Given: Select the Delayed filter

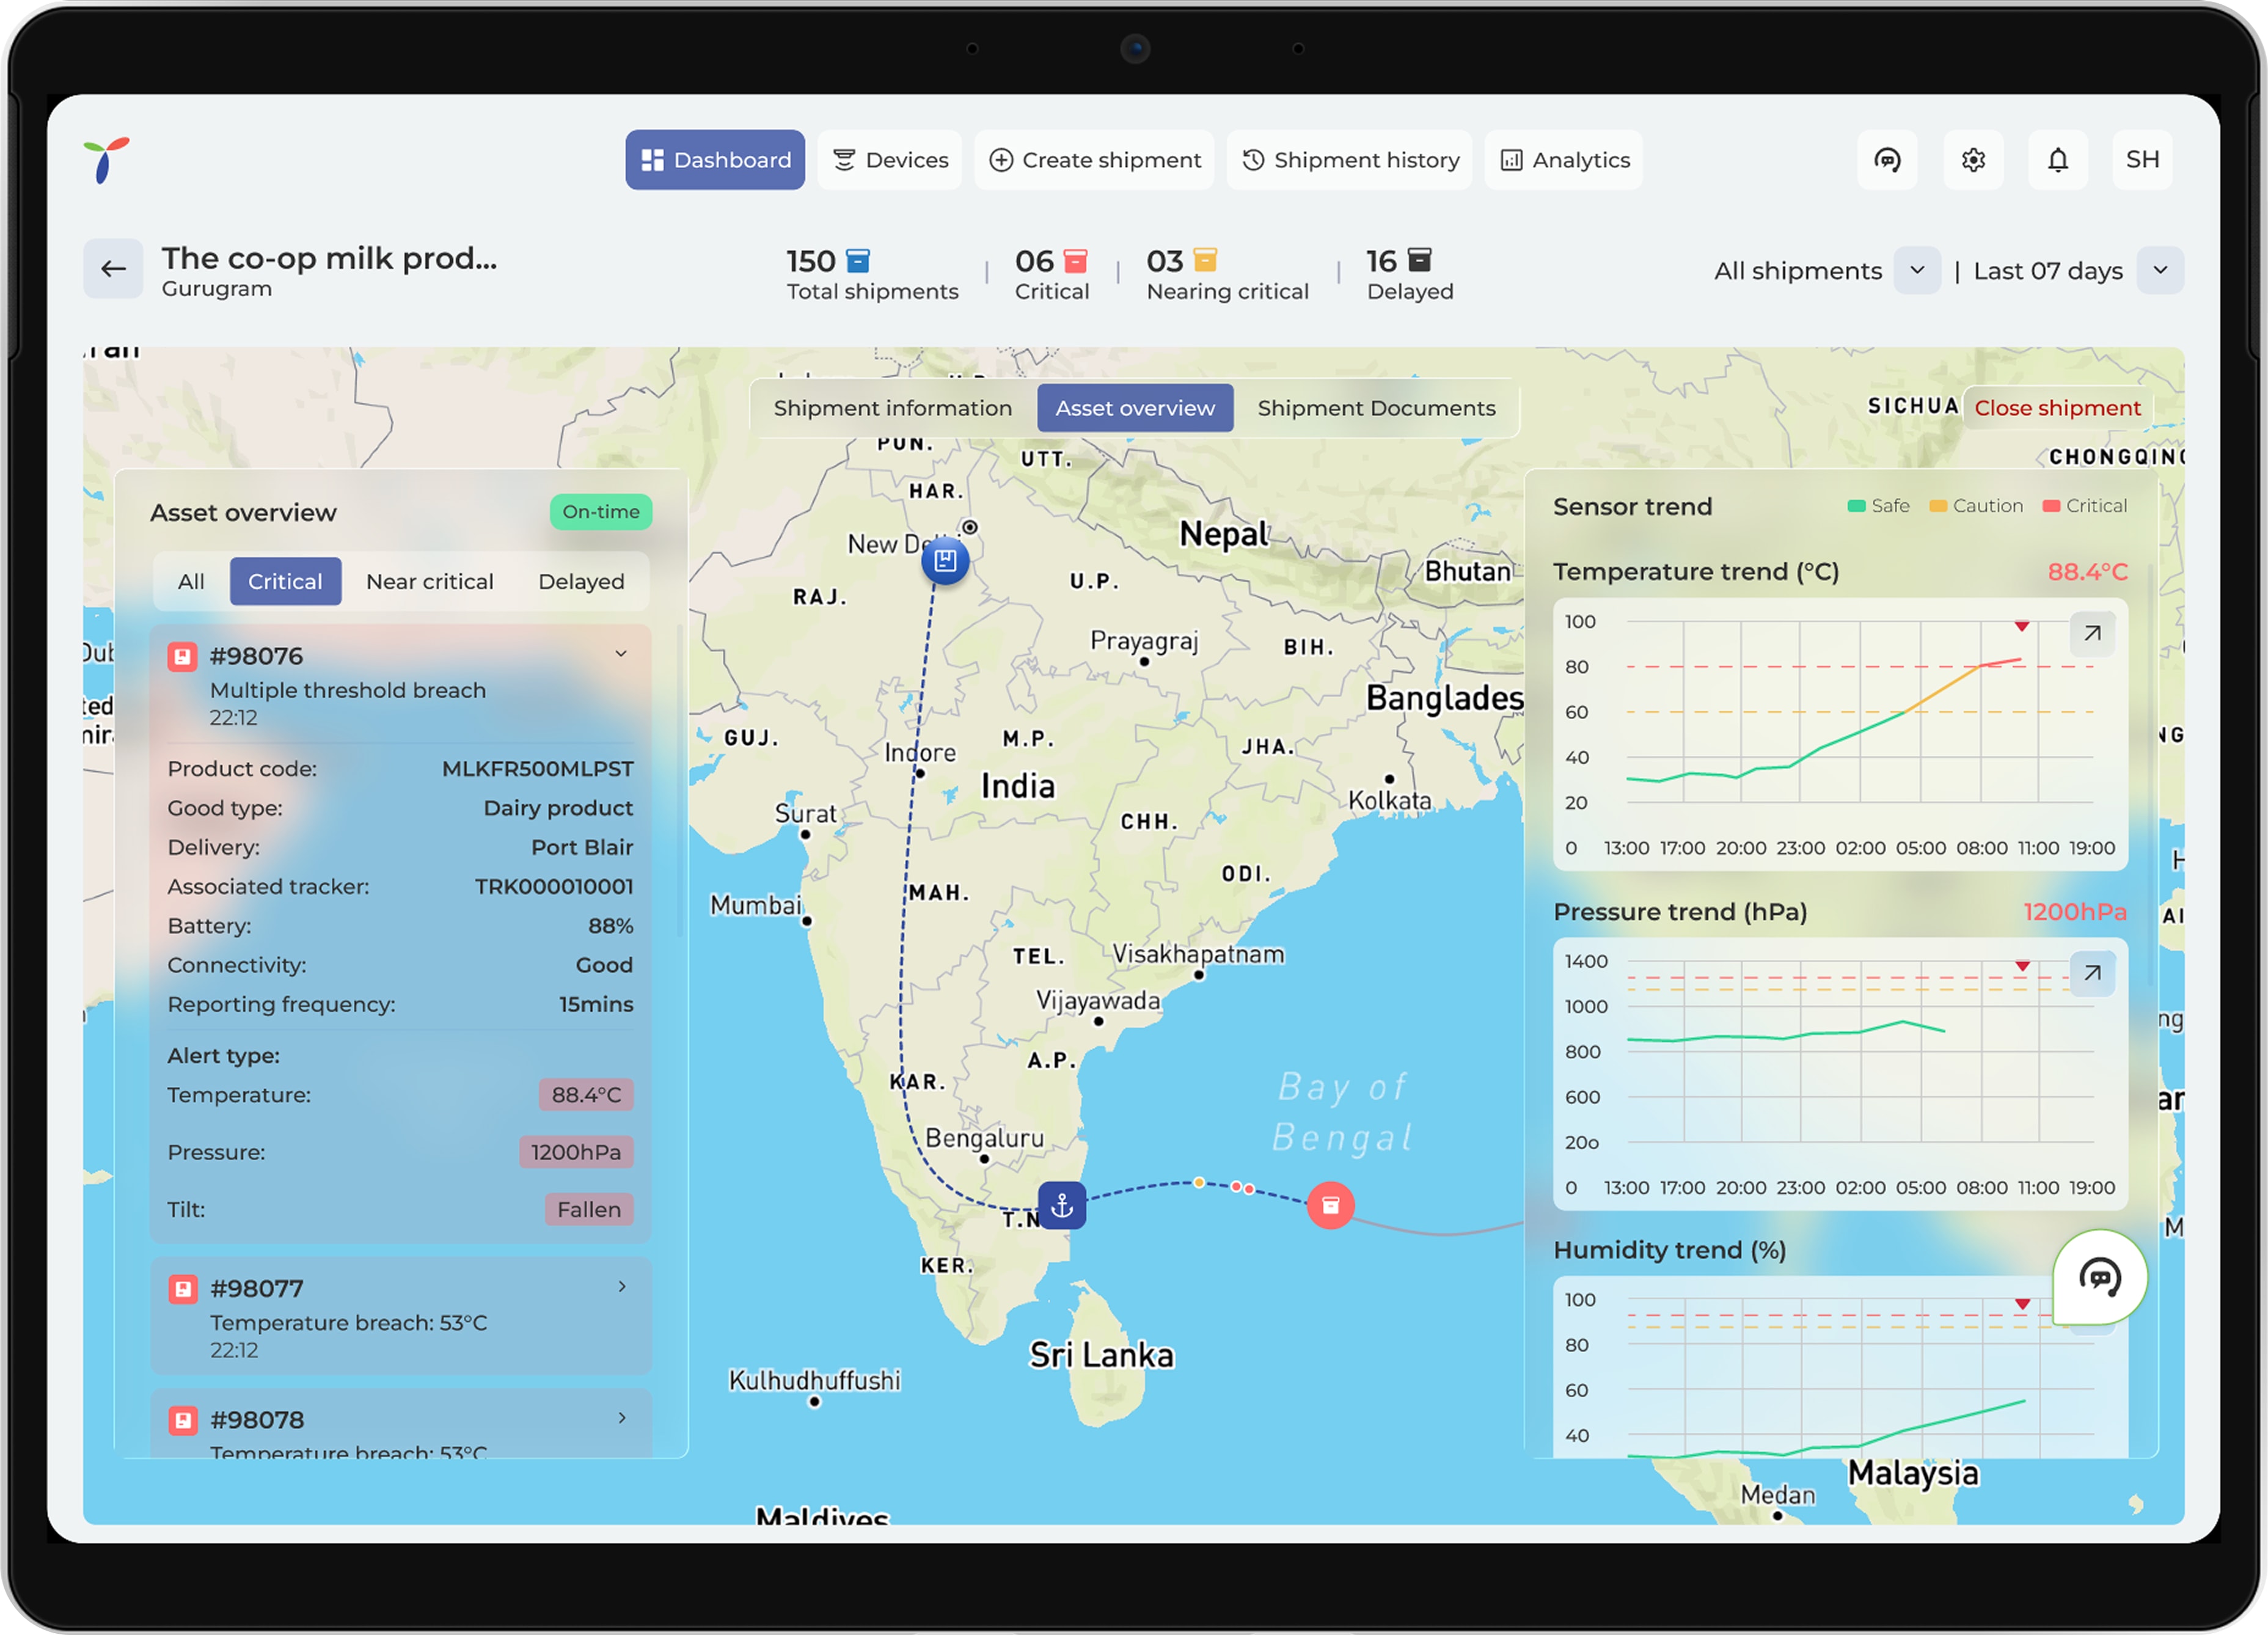Looking at the screenshot, I should 580,582.
